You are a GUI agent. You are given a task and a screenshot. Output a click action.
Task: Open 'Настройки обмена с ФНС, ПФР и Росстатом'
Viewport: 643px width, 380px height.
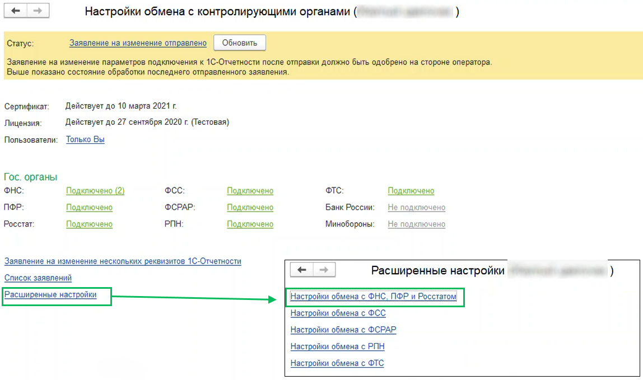point(374,297)
